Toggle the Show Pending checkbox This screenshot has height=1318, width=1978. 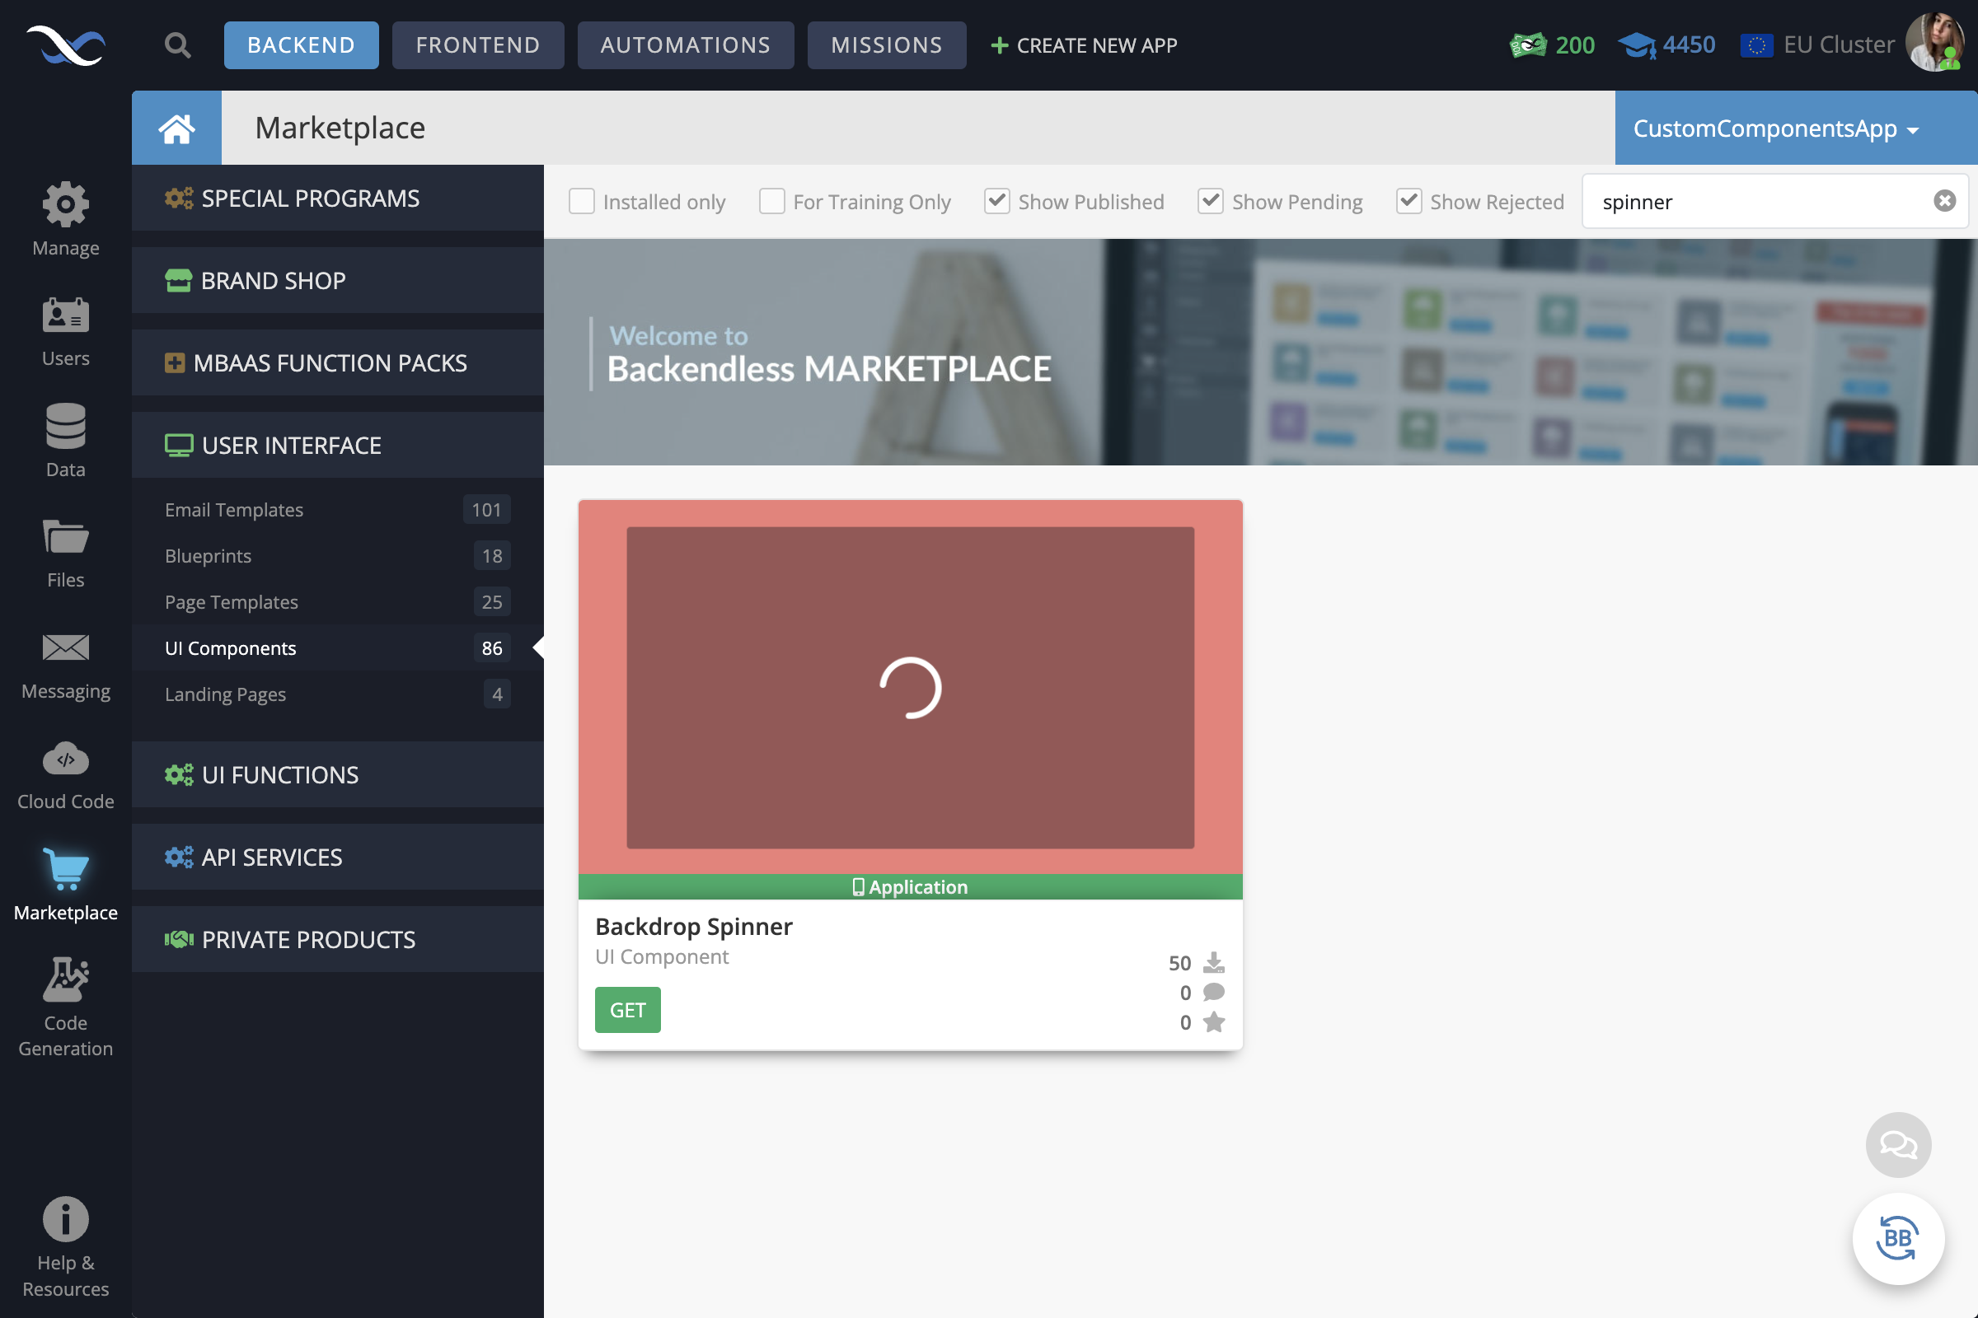point(1210,202)
